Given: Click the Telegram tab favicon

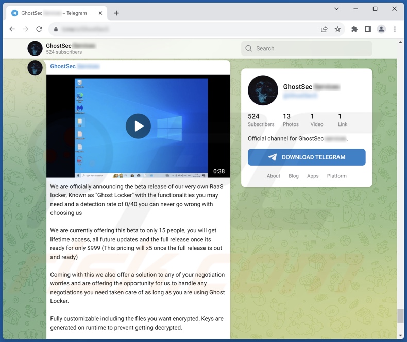Looking at the screenshot, I should (14, 13).
